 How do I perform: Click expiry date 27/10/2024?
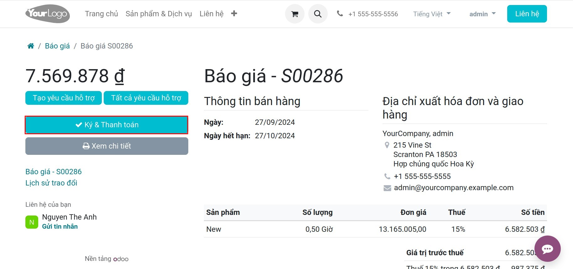[x=275, y=136]
